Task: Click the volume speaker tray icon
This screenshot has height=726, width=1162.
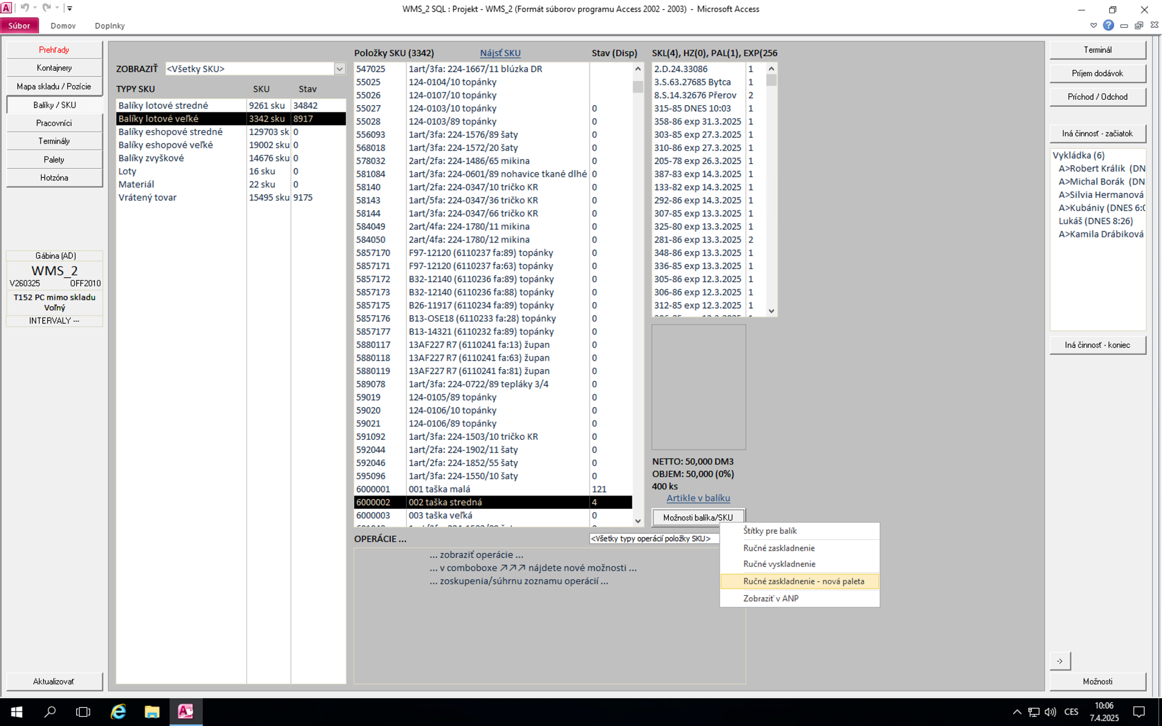Action: pyautogui.click(x=1050, y=711)
